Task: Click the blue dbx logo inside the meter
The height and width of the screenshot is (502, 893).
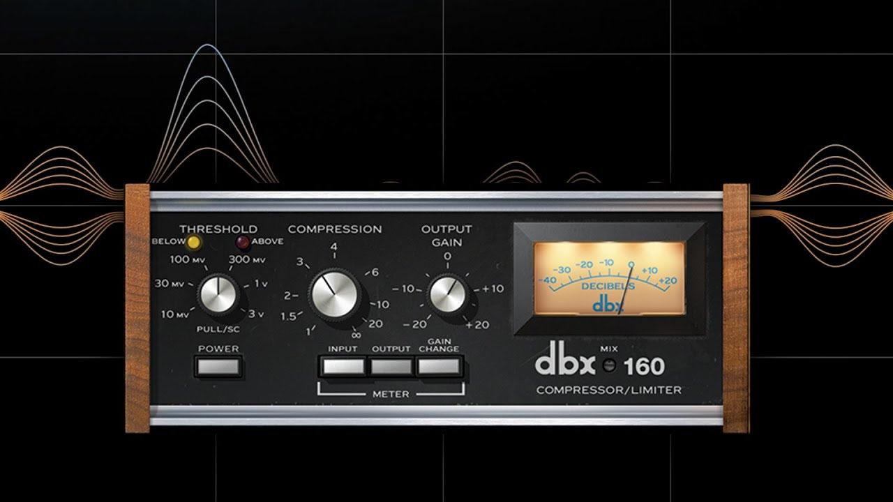Action: coord(607,303)
